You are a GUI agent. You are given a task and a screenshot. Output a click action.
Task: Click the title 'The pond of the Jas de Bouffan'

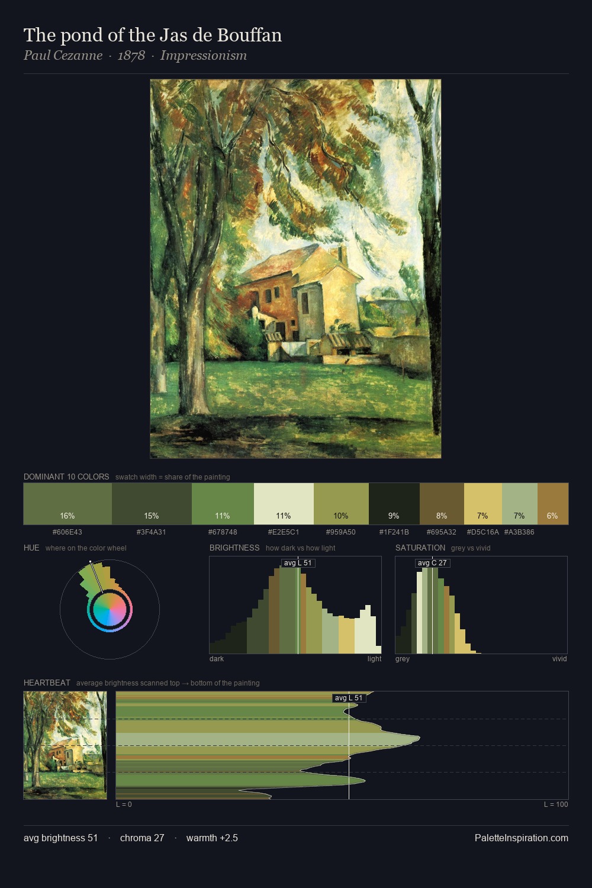pyautogui.click(x=153, y=35)
